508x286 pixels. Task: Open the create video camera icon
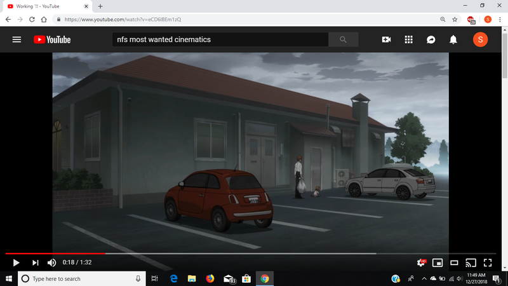386,39
